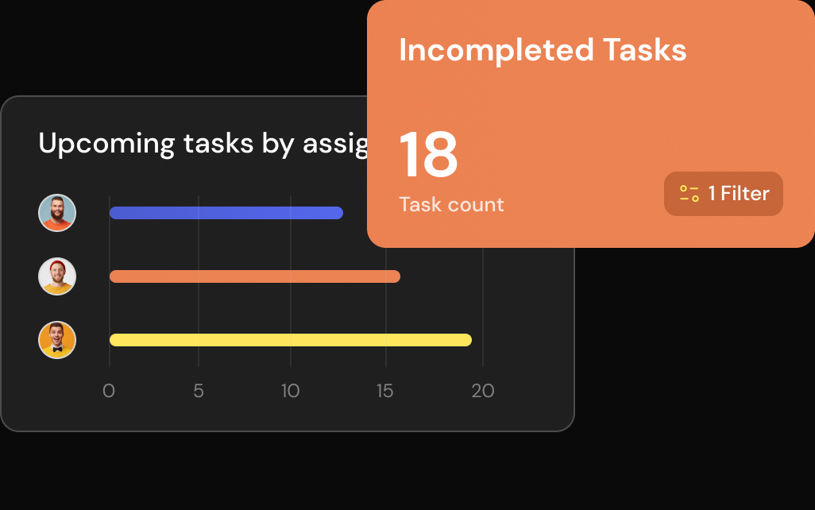815x510 pixels.
Task: Click the yellow bar in the chart
Action: [x=290, y=340]
